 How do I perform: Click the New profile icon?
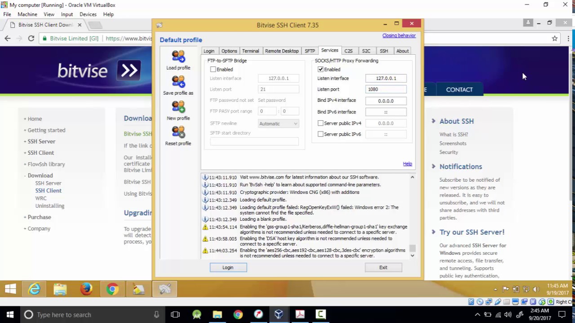(178, 107)
